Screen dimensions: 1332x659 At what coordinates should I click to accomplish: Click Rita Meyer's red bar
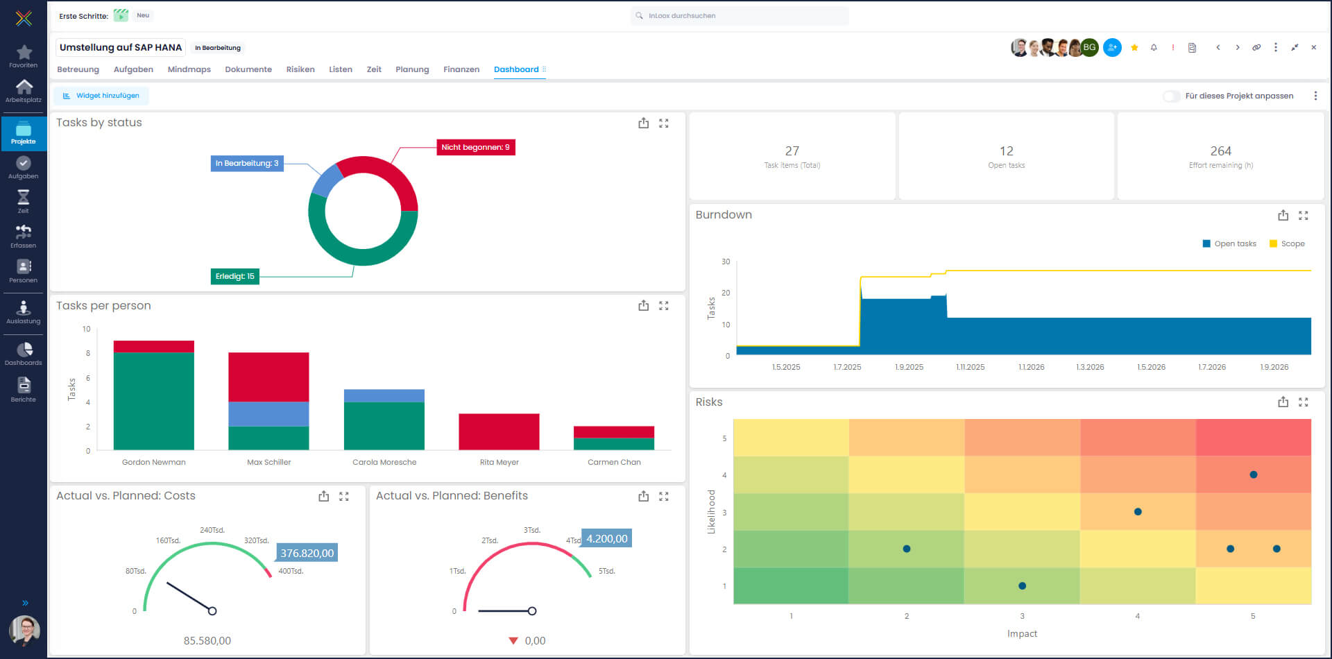[x=499, y=431]
